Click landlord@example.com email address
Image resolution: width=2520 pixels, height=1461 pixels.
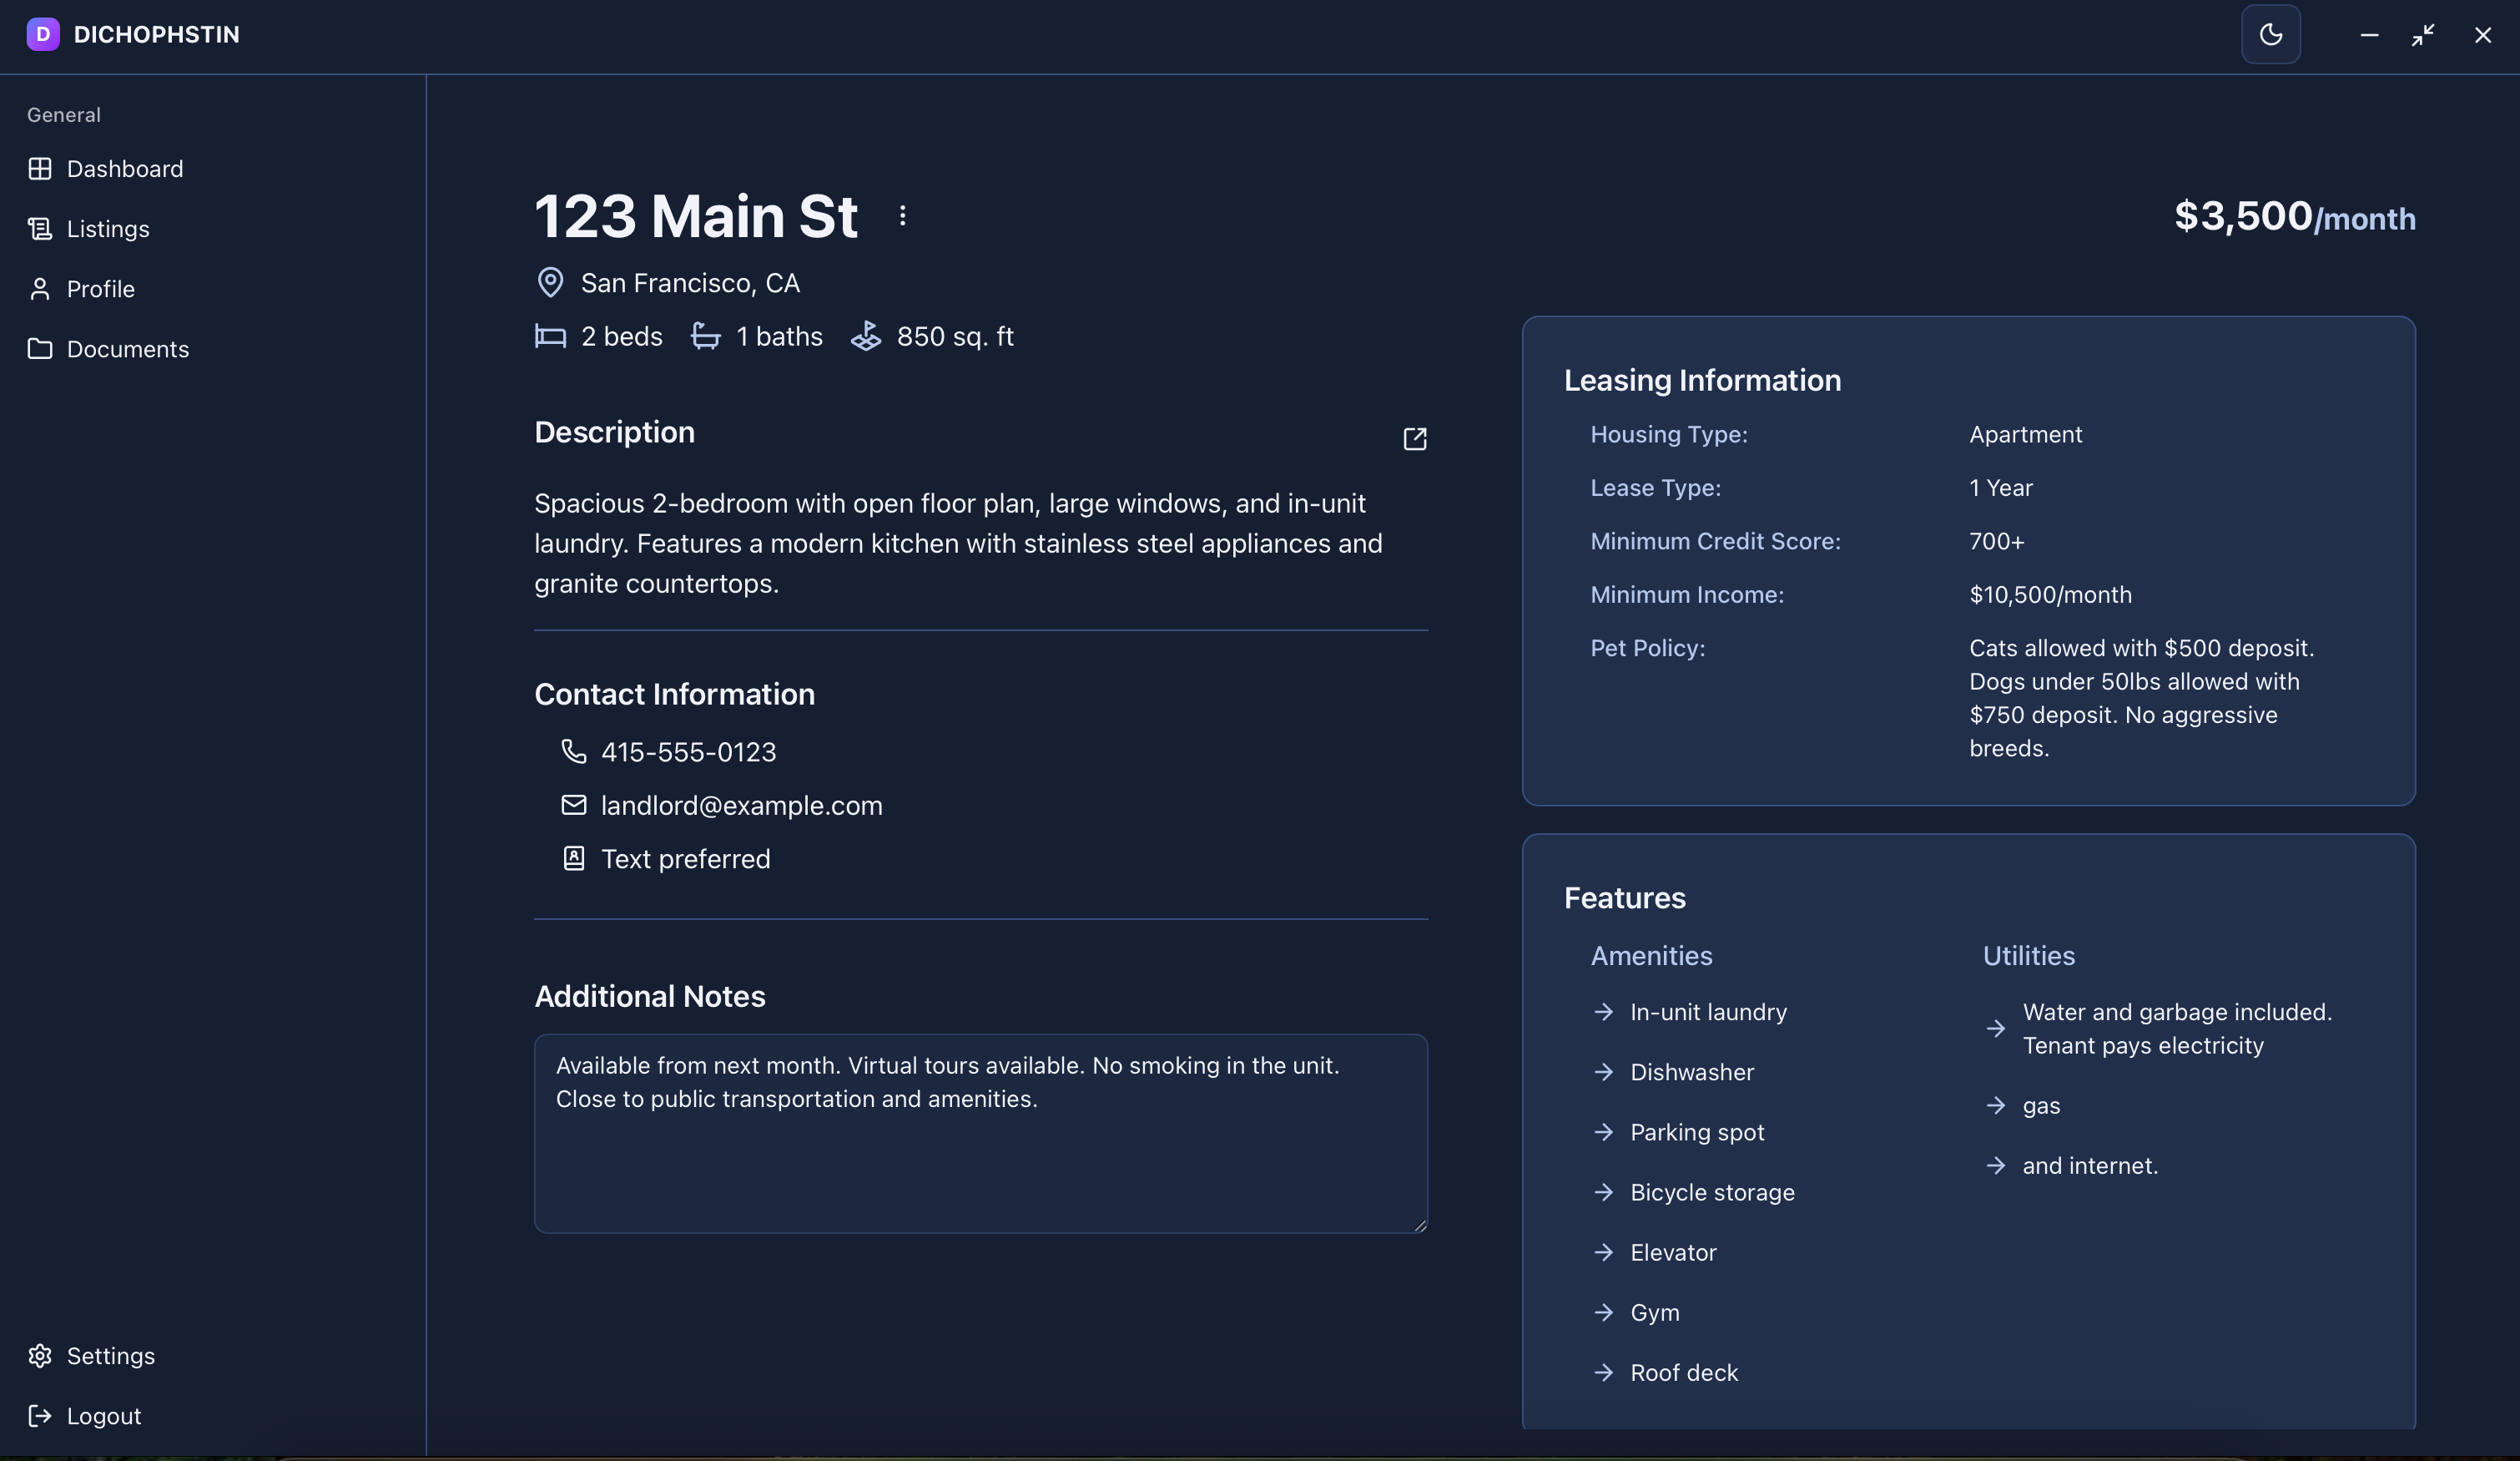(x=741, y=805)
